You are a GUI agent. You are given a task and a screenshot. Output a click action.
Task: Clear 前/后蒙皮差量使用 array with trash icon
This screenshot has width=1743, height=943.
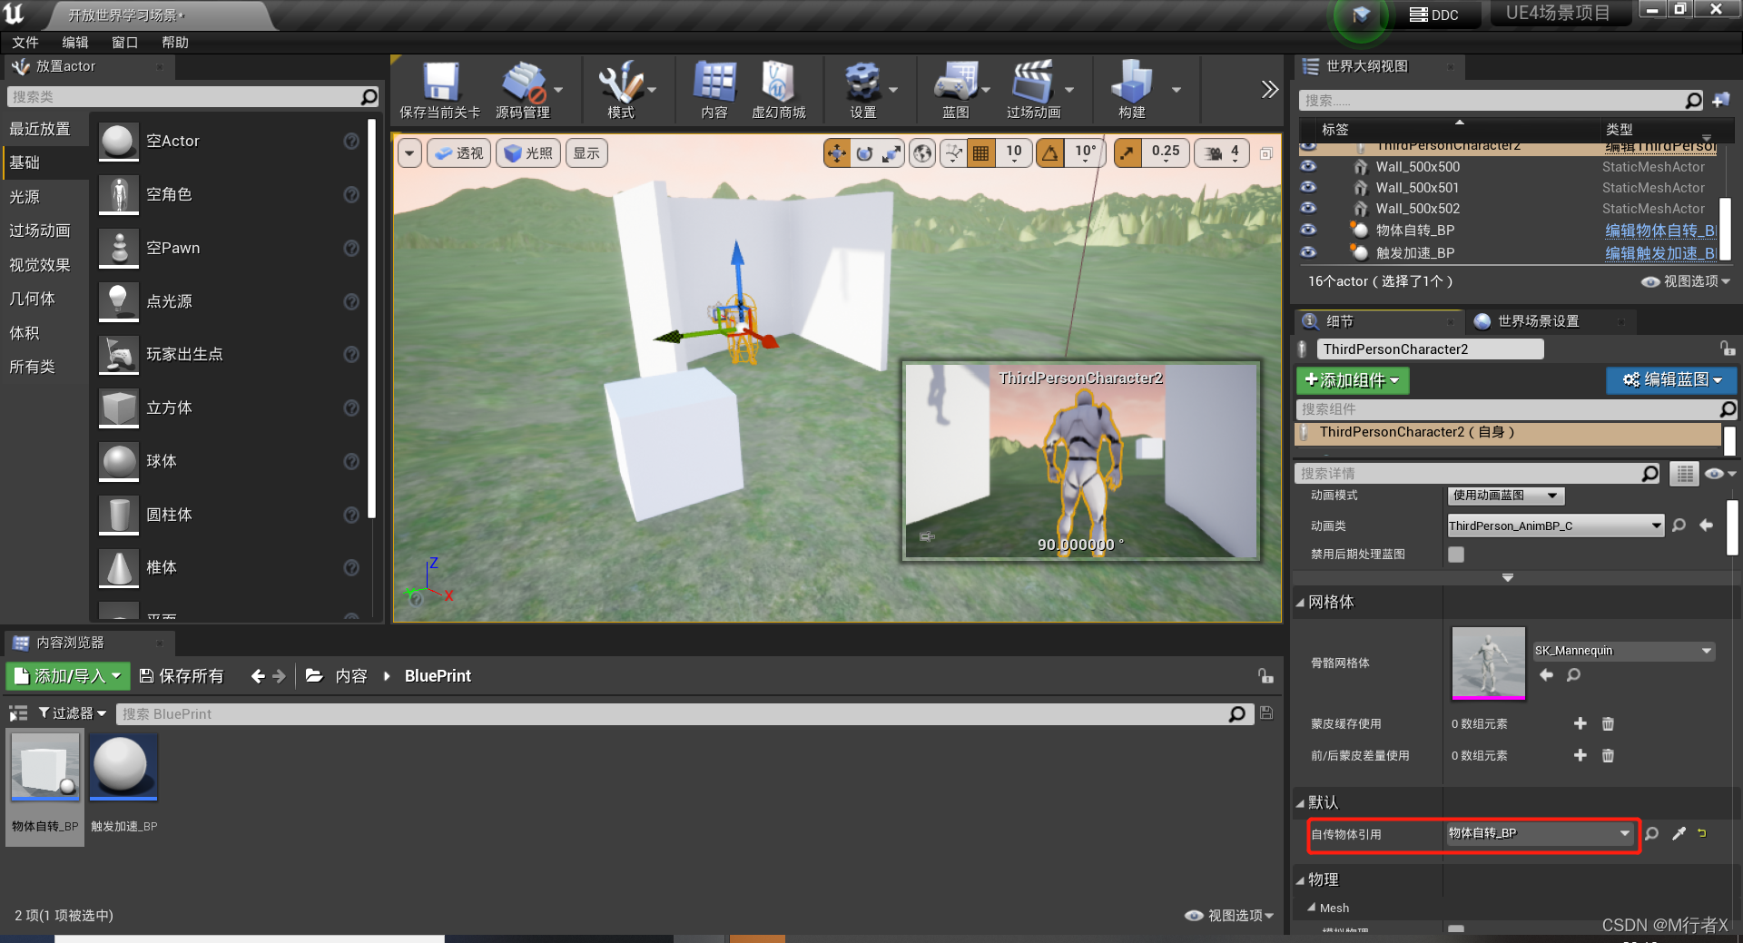tap(1608, 755)
